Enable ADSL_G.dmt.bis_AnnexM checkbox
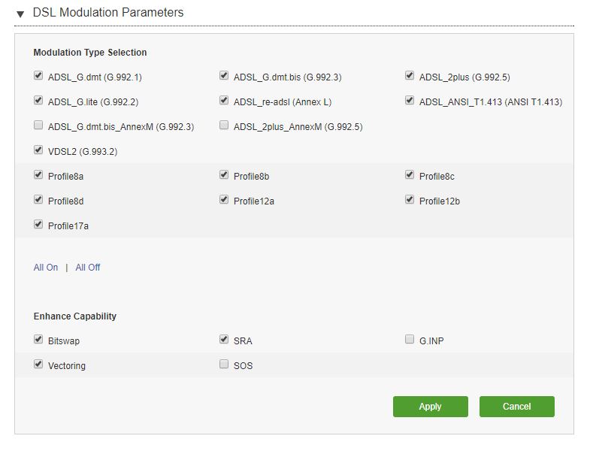The image size is (590, 454). [38, 125]
